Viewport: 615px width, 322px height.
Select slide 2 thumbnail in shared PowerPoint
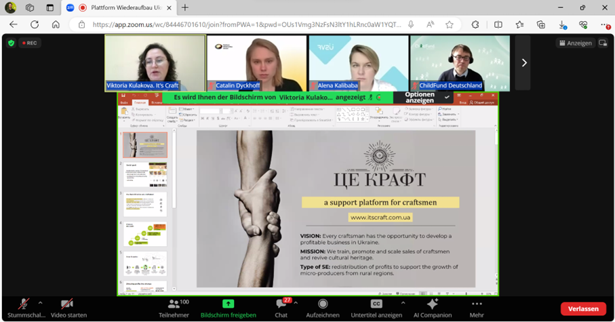pyautogui.click(x=145, y=174)
